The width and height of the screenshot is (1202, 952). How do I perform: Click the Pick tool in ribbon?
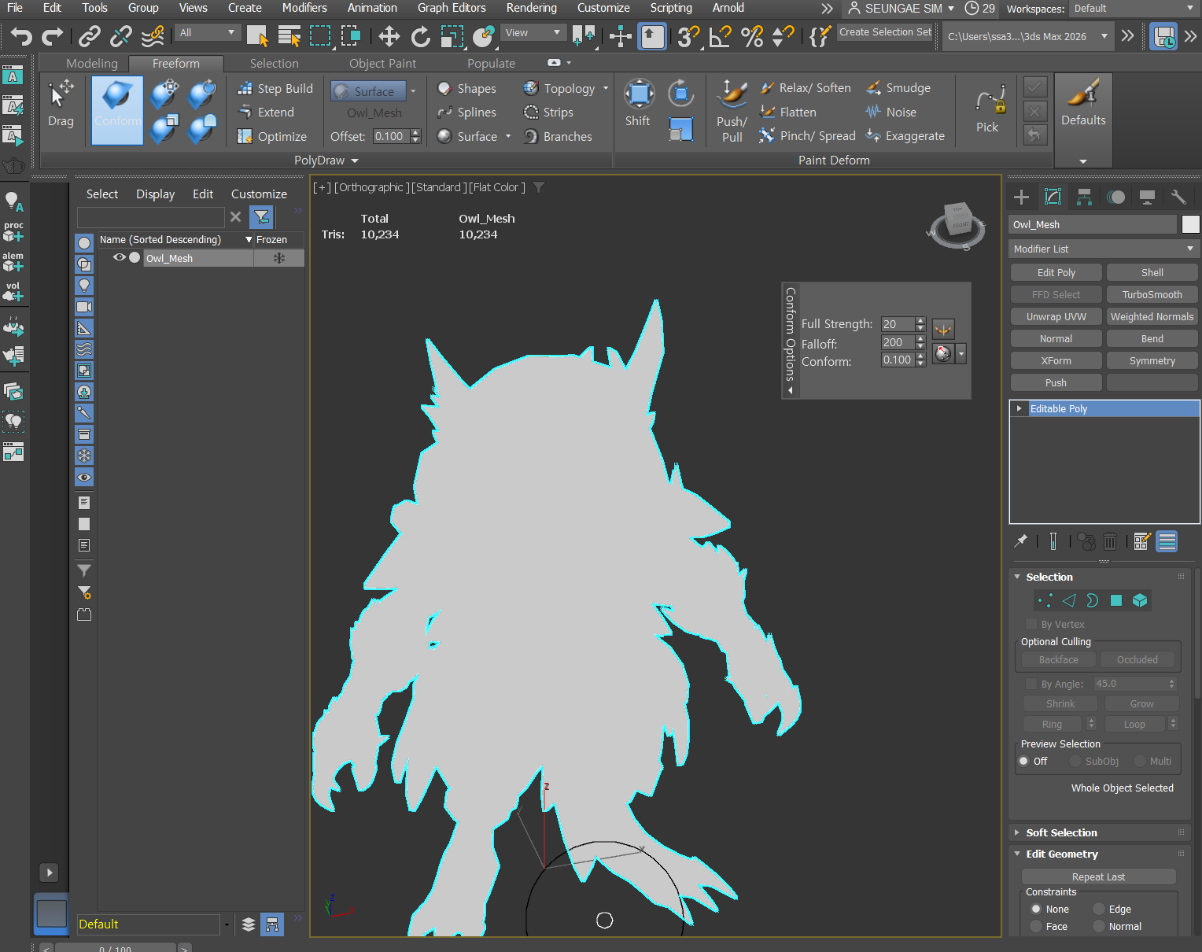987,110
